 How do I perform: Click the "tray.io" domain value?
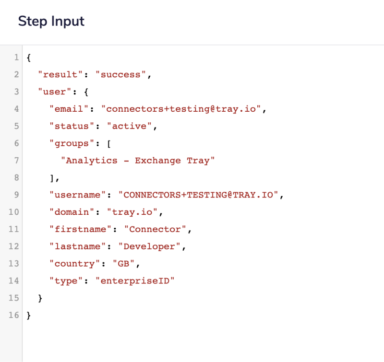click(x=134, y=212)
